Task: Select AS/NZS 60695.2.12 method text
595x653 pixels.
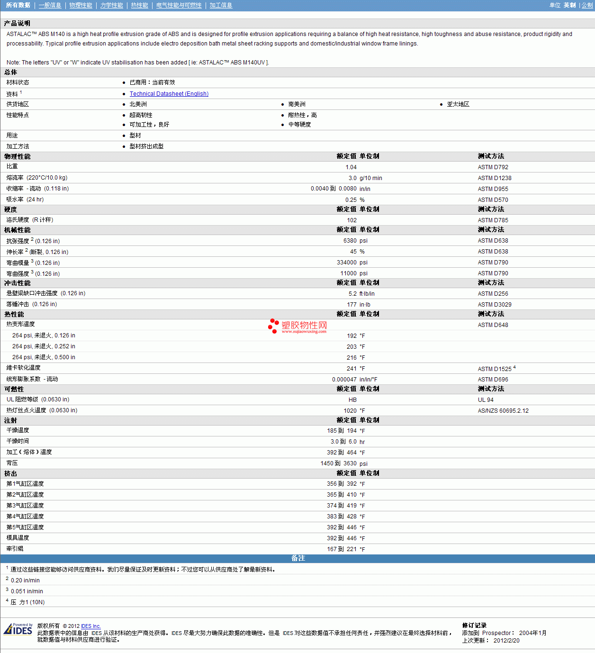Action: click(503, 411)
